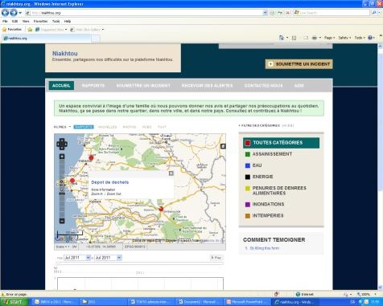Click the browser Forward arrow button
The width and height of the screenshot is (383, 306).
coord(14,13)
